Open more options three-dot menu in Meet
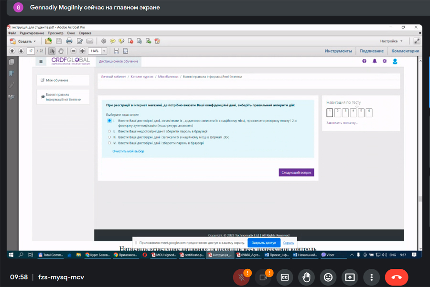This screenshot has height=287, width=430. (371, 277)
